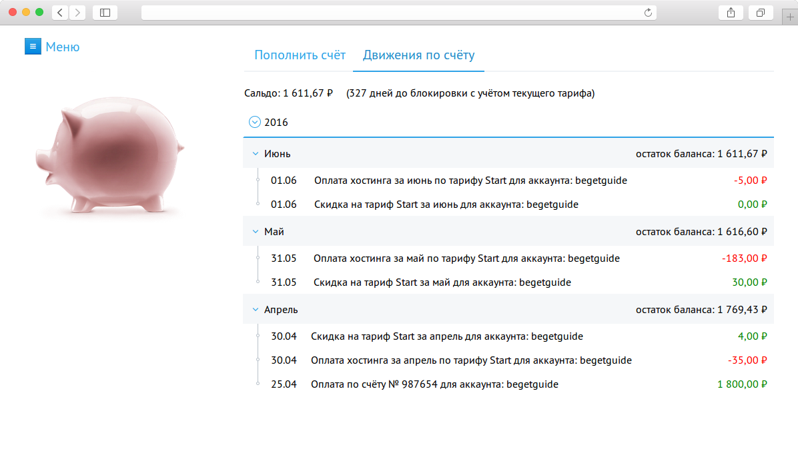
Task: Click Май остаток баланса 1 616,60 ₽
Action: point(701,232)
